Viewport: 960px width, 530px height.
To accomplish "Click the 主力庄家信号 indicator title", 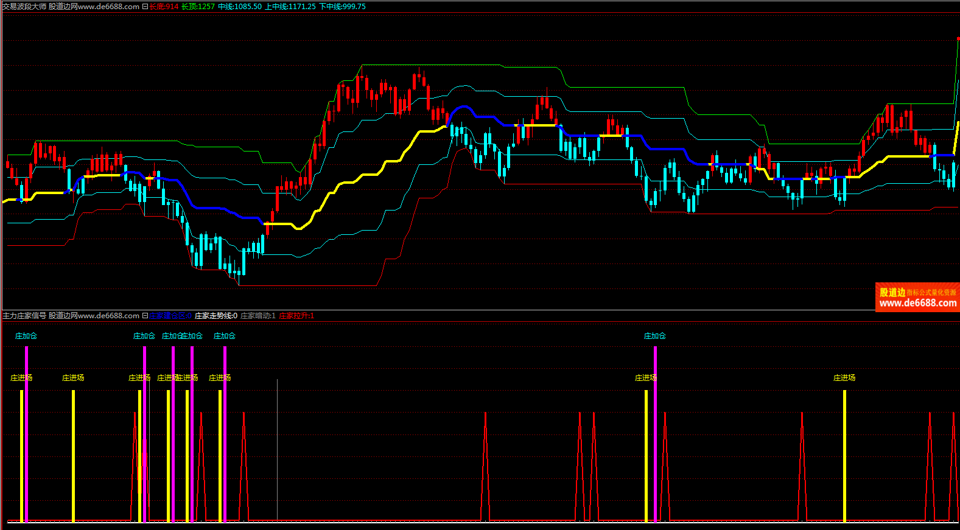I will pos(24,316).
